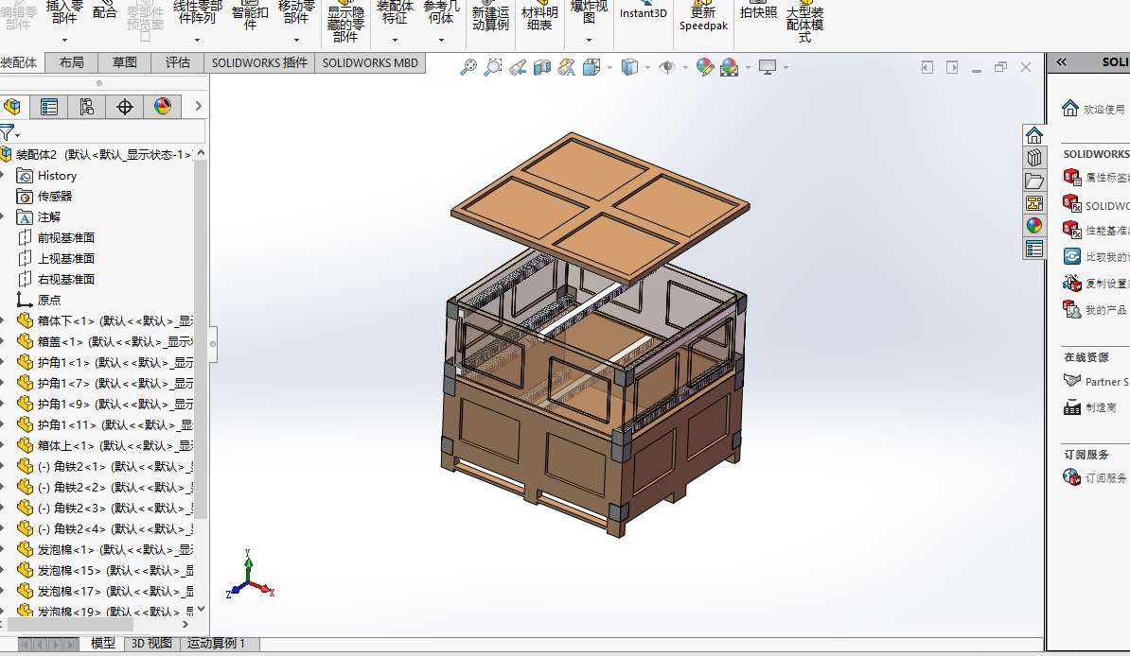The height and width of the screenshot is (656, 1130).
Task: Open the ConfigurationManager tab icon
Action: point(86,107)
